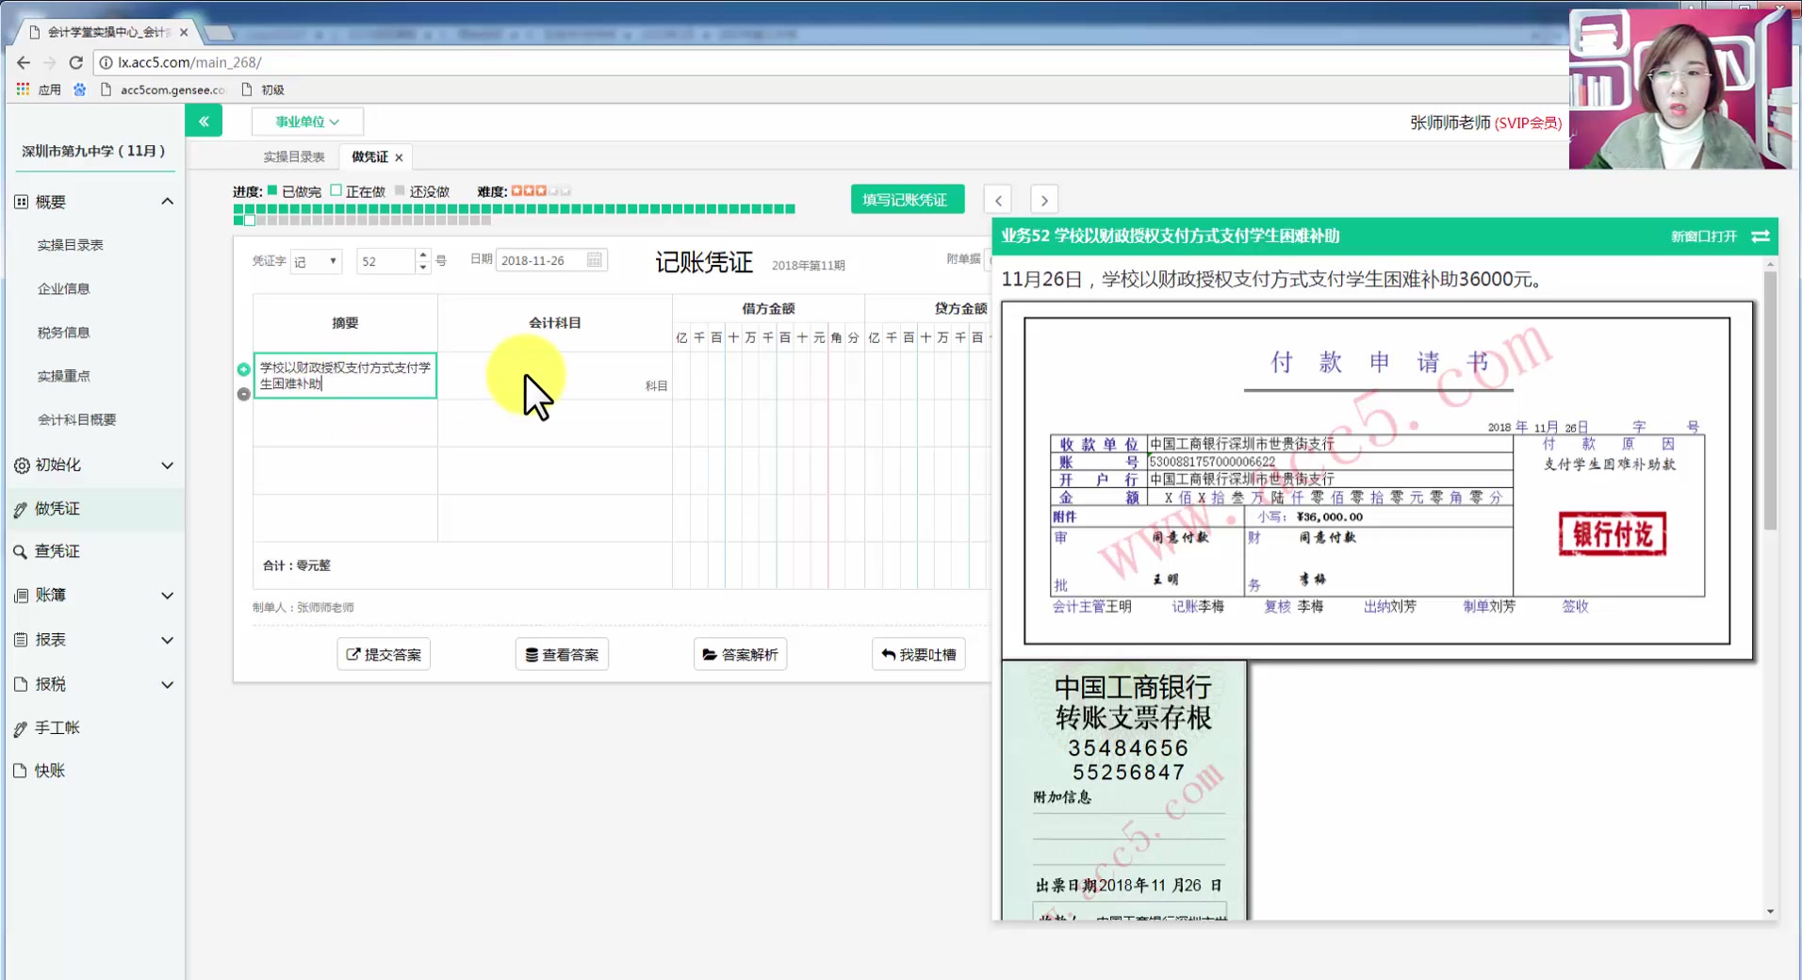The height and width of the screenshot is (980, 1802).
Task: Open the 转账支票存根 image
Action: point(1124,790)
